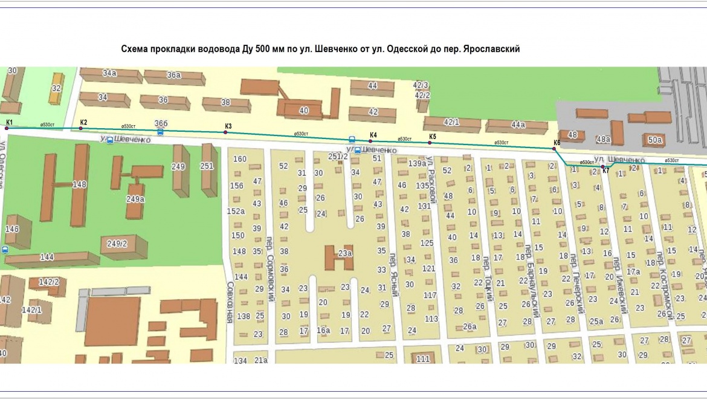Select the K6 pipeline bend node
The image size is (707, 399).
click(x=554, y=148)
